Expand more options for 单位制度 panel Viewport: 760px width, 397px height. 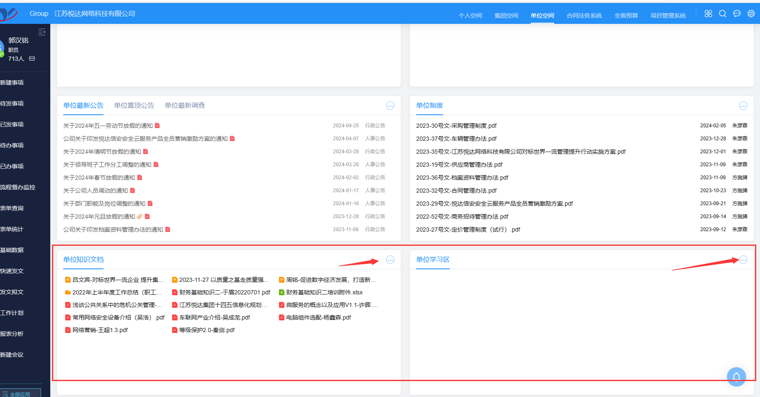(x=743, y=106)
